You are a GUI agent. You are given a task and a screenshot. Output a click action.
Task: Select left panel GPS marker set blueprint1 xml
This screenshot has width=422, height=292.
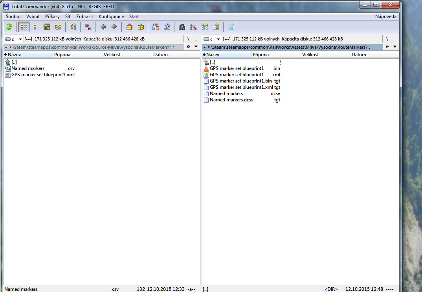pyautogui.click(x=40, y=75)
